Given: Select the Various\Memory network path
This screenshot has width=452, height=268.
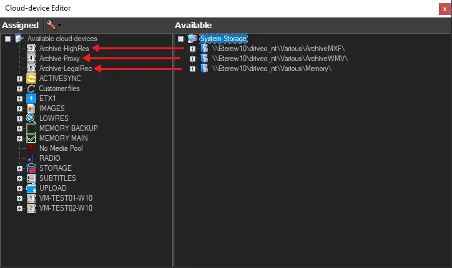Looking at the screenshot, I should (272, 69).
